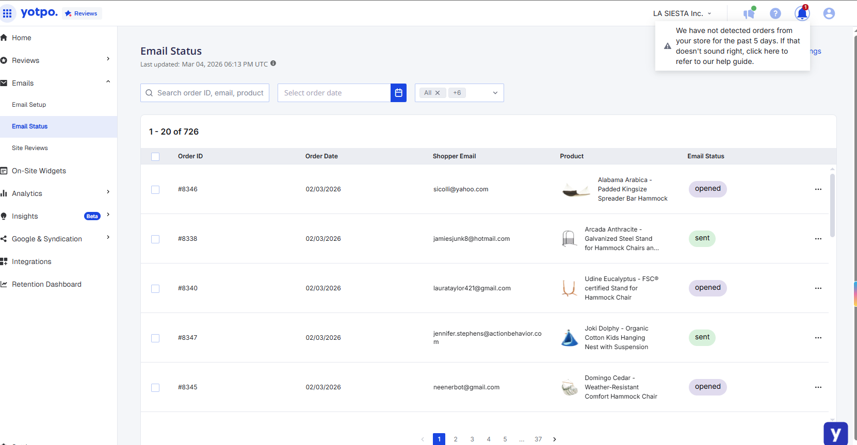Open more options for order #8346
This screenshot has height=445, width=857.
pyautogui.click(x=818, y=189)
